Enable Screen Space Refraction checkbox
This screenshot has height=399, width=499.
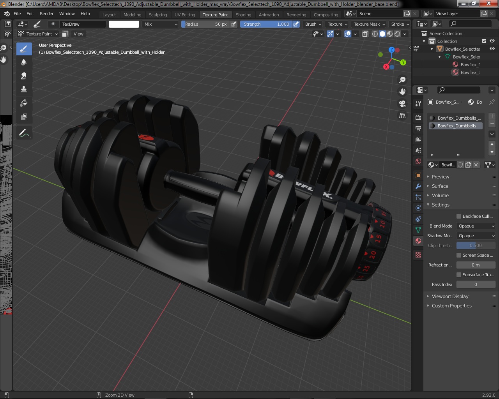[x=459, y=255]
